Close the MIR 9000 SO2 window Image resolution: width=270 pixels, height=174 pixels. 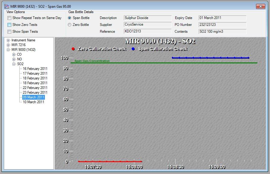260,6
